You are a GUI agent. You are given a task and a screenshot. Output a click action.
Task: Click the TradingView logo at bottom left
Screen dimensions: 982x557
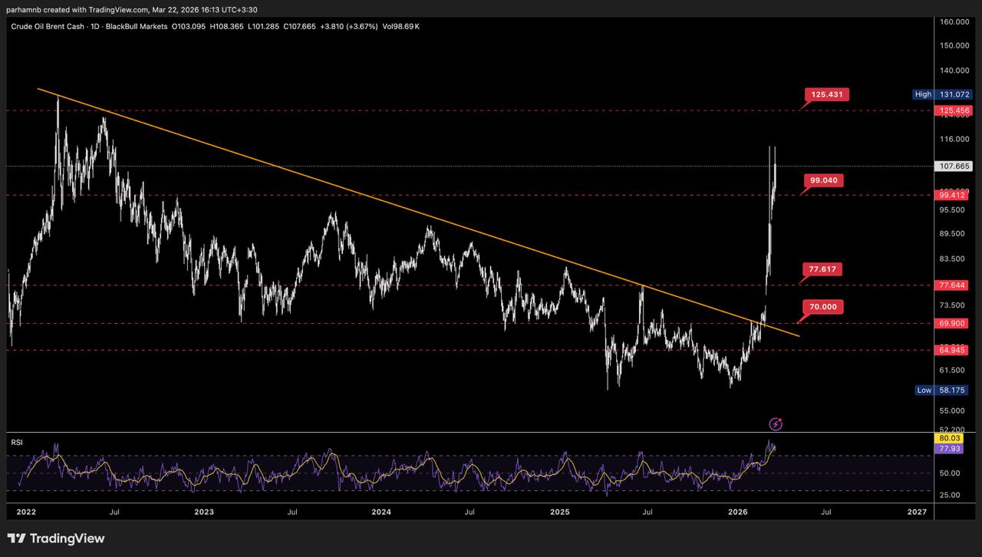56,539
